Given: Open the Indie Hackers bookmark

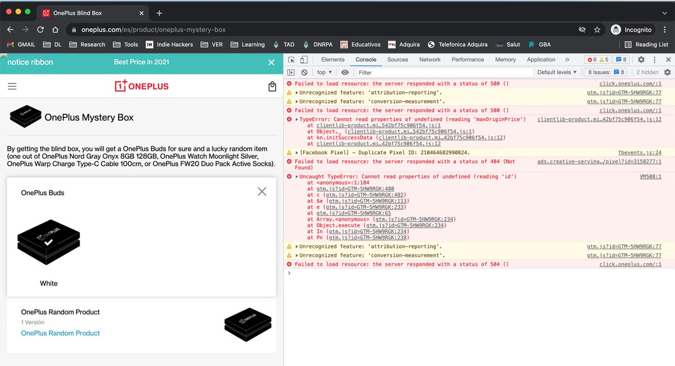Looking at the screenshot, I should click(169, 44).
